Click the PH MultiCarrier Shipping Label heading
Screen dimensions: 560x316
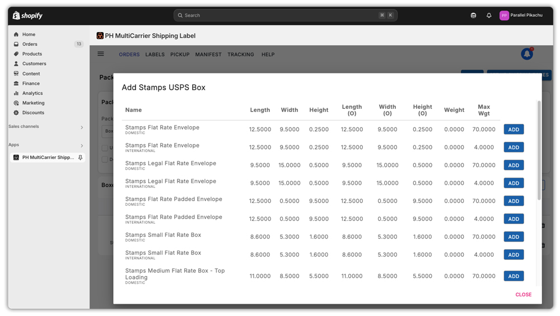click(x=150, y=36)
